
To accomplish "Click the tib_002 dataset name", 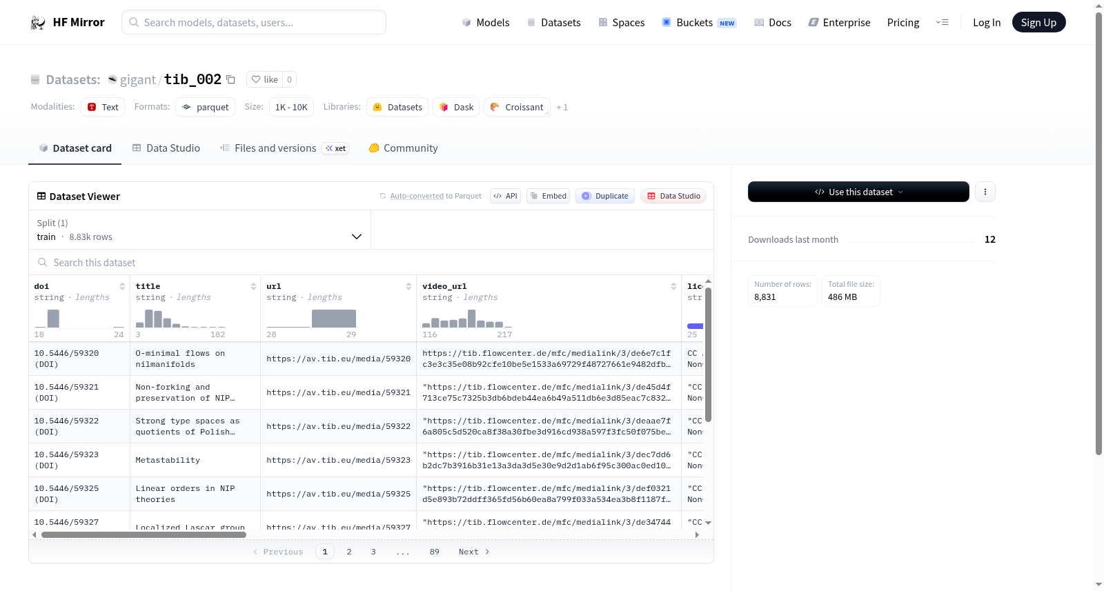I will (193, 79).
